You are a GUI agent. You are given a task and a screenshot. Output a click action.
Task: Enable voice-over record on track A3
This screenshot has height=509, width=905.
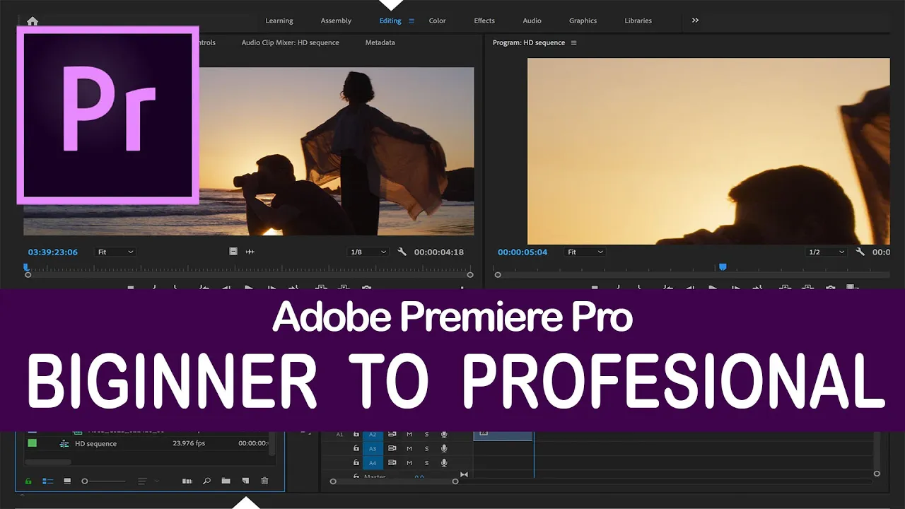click(444, 448)
